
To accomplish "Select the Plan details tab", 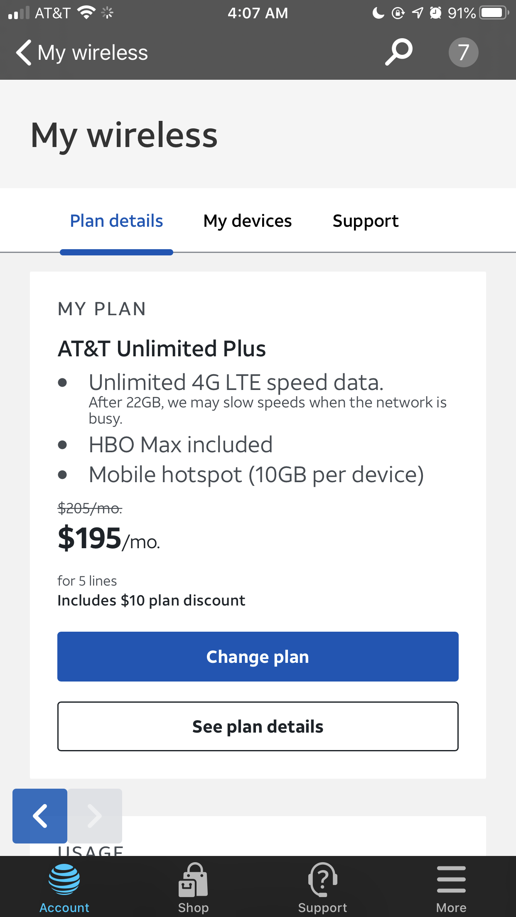I will pos(116,221).
